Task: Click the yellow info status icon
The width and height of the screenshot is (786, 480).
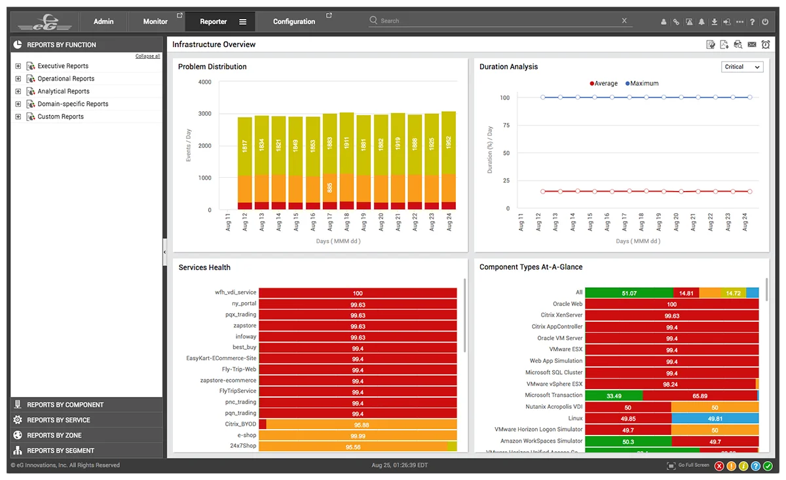Action: coord(743,466)
